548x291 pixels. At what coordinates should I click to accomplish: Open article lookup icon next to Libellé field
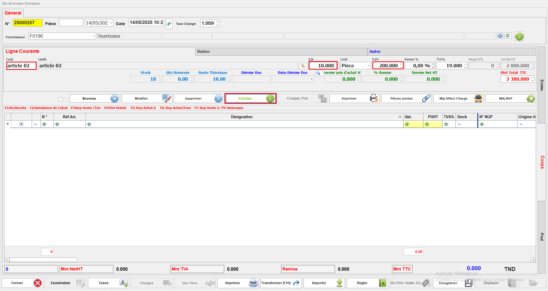point(303,66)
